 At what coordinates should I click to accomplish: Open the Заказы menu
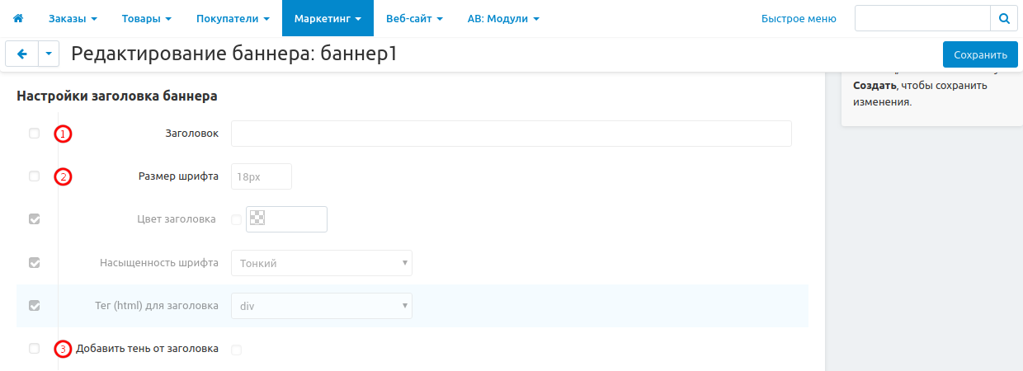(x=73, y=18)
